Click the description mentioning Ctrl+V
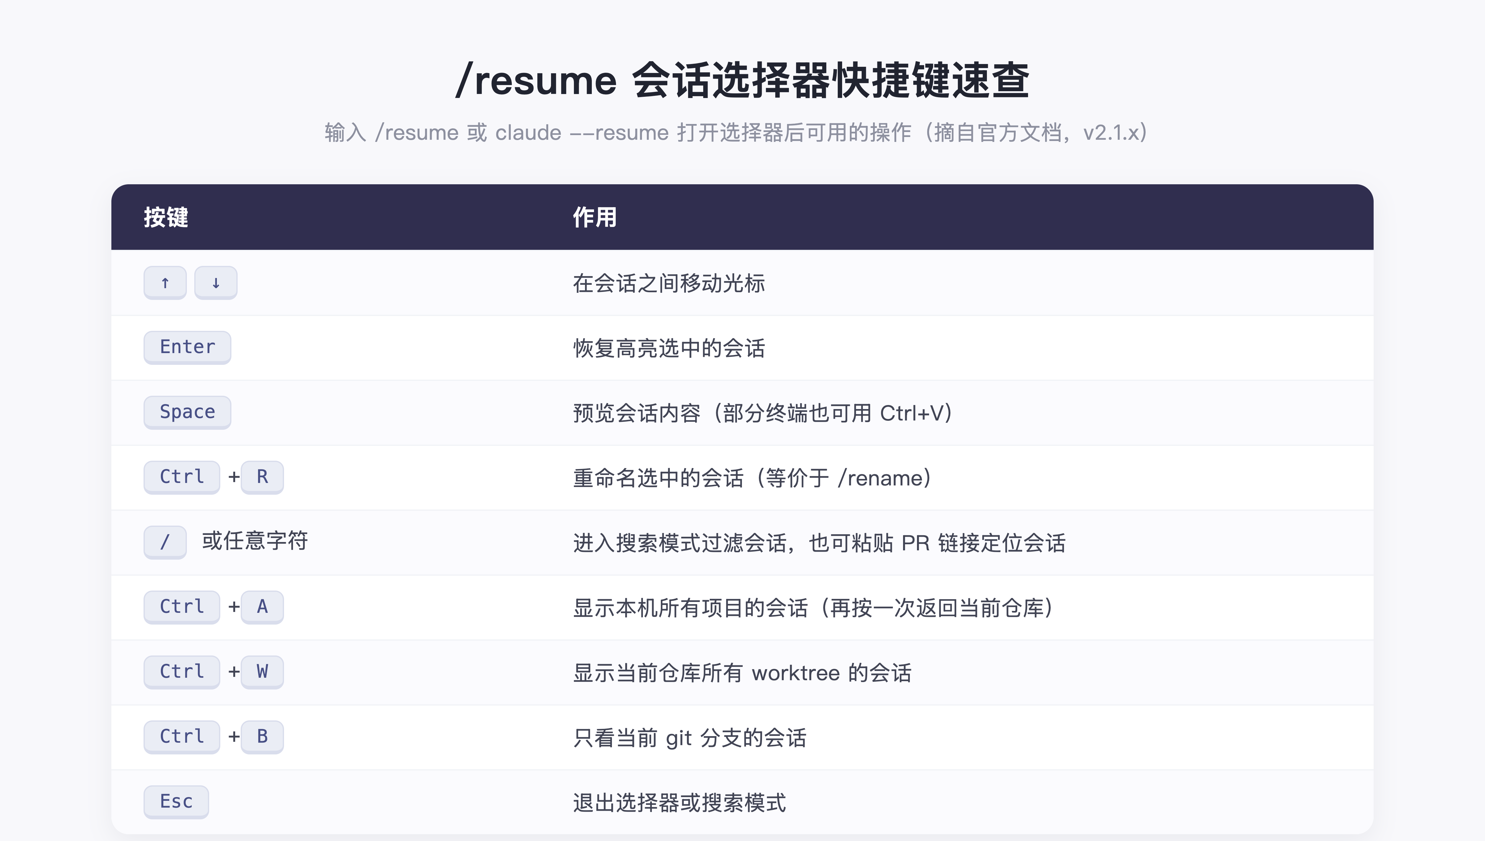The width and height of the screenshot is (1485, 841). click(763, 413)
